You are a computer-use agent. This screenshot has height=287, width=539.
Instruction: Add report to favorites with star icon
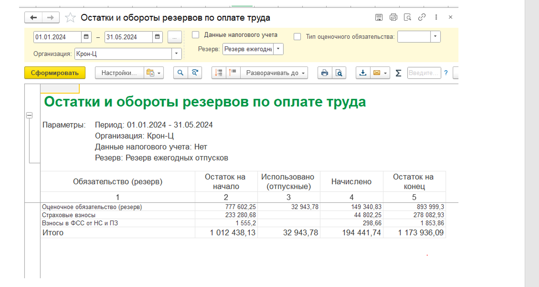[70, 18]
